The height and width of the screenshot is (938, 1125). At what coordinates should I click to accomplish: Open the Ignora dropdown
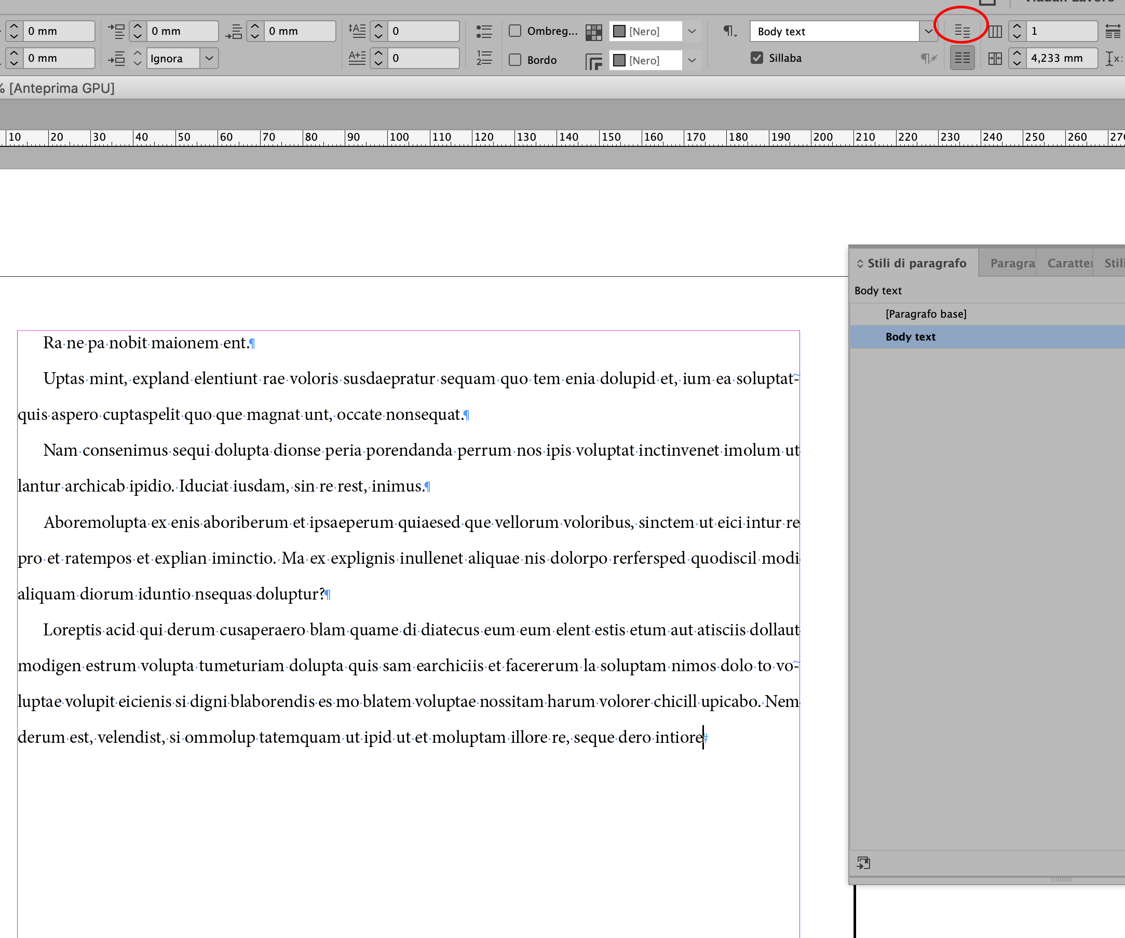pos(209,58)
